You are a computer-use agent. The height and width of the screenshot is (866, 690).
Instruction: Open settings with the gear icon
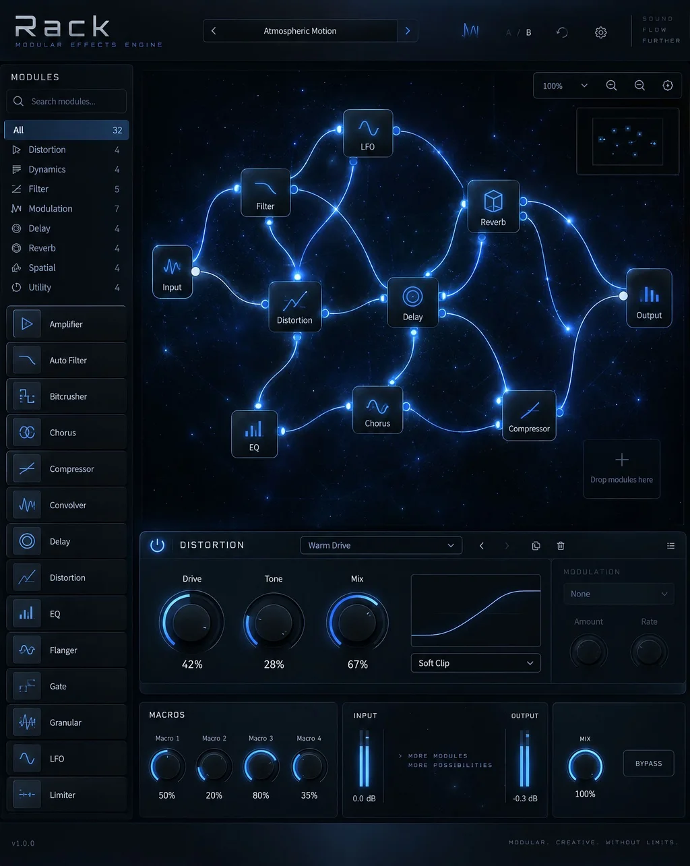pos(600,32)
